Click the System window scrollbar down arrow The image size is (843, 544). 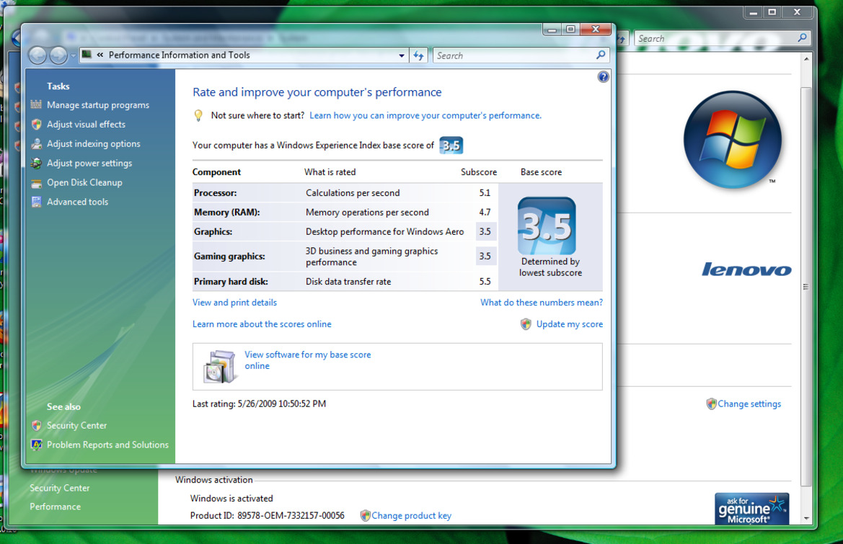pos(806,518)
